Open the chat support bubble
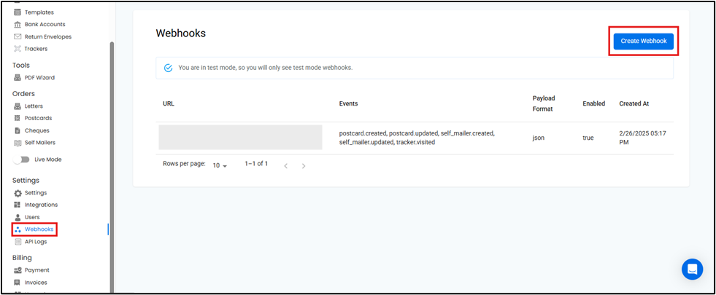The height and width of the screenshot is (295, 716). [692, 269]
